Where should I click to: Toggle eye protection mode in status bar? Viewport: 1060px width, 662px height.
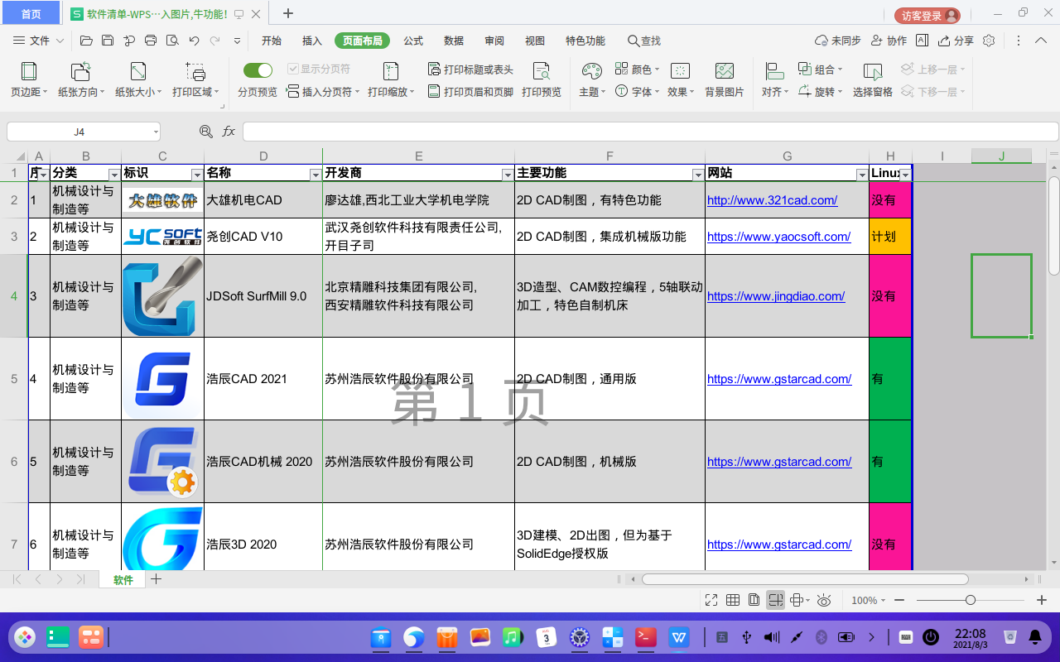[x=824, y=600]
